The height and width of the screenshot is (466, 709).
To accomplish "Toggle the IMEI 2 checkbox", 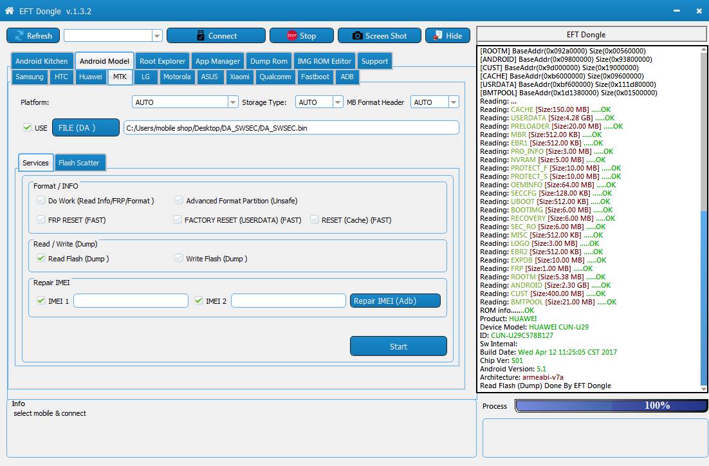I will 199,301.
